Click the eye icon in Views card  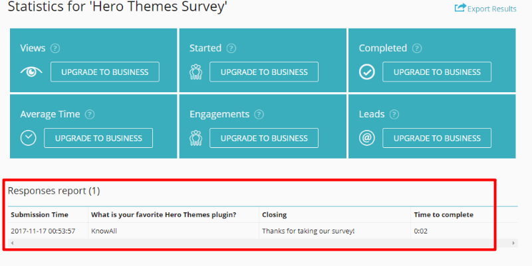coord(31,72)
